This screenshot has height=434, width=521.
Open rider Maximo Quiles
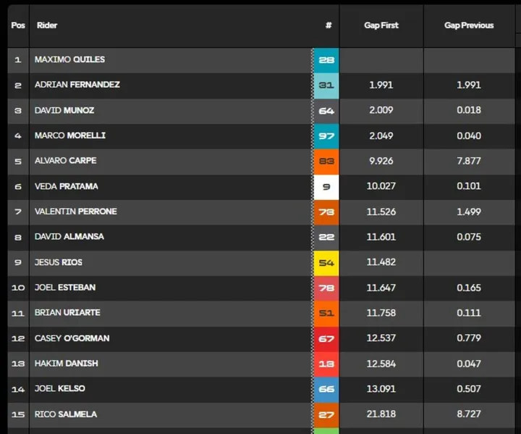click(x=69, y=59)
